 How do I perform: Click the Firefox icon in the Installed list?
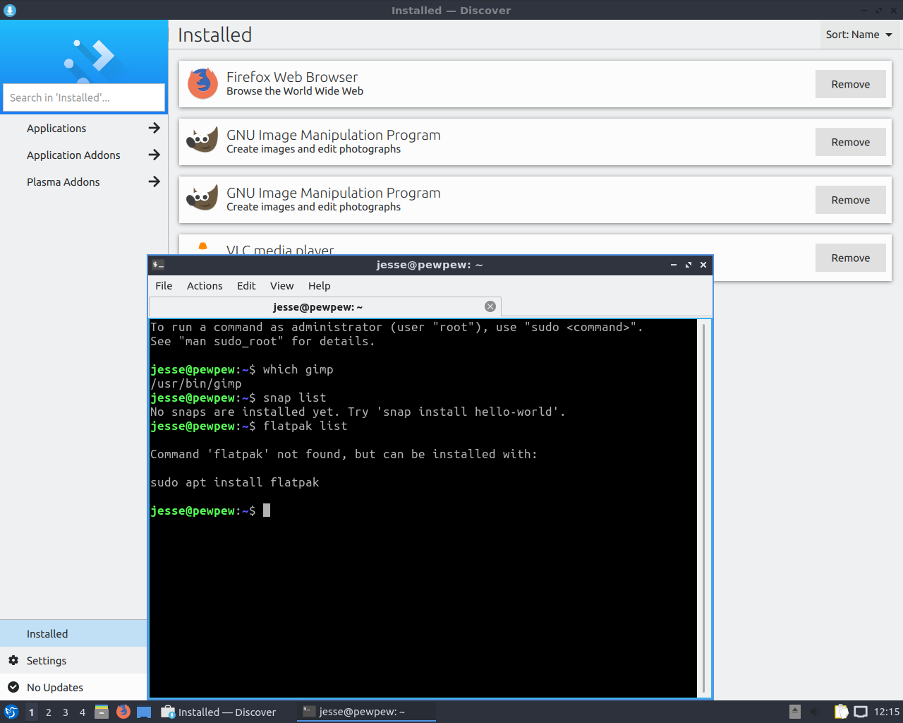pos(202,84)
